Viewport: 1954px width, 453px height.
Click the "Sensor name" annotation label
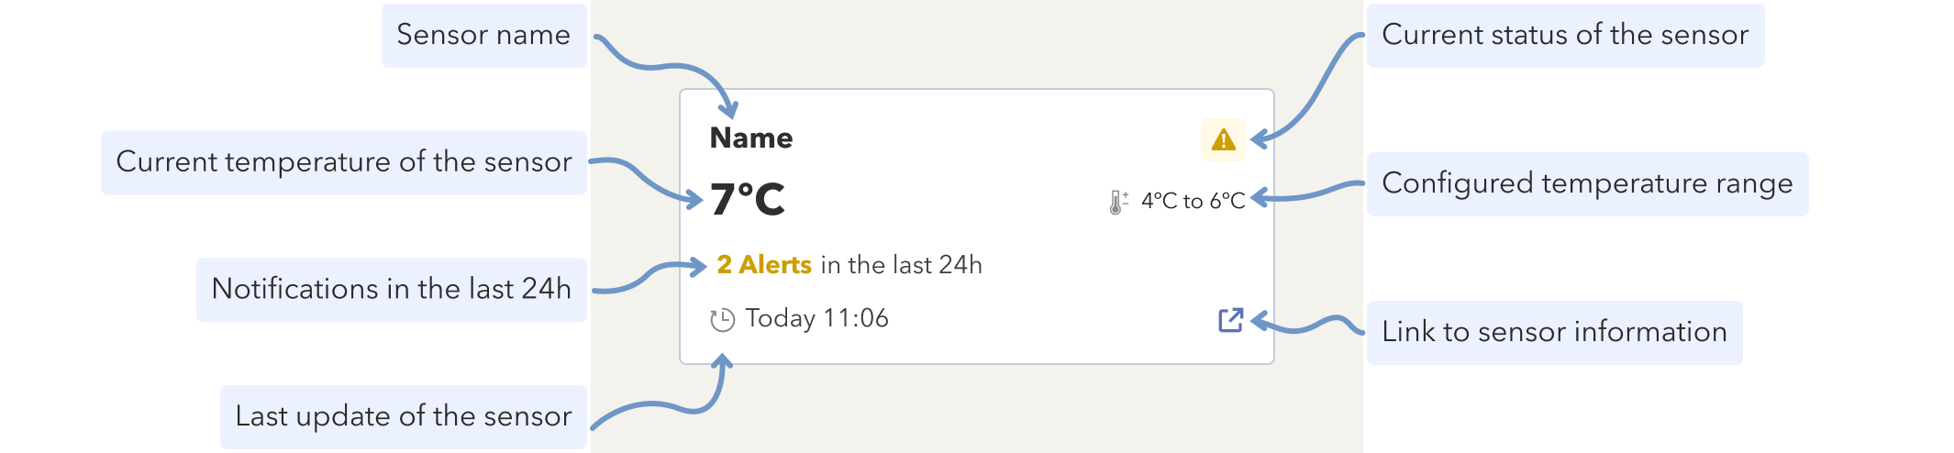click(x=483, y=35)
